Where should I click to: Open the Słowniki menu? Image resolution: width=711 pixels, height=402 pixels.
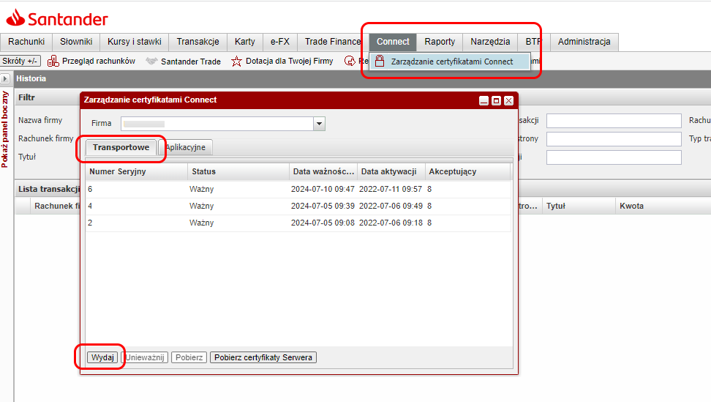tap(76, 42)
